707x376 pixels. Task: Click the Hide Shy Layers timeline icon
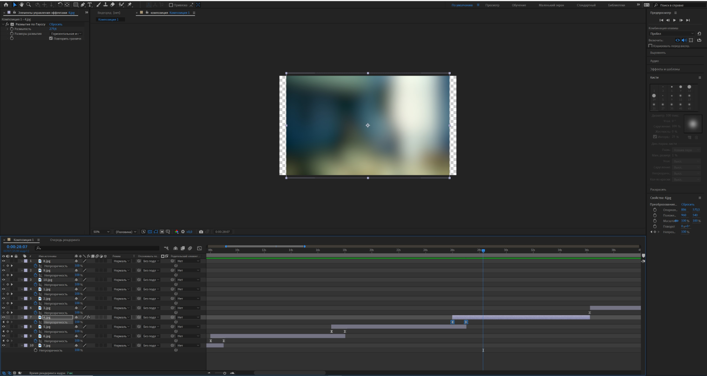(x=175, y=248)
